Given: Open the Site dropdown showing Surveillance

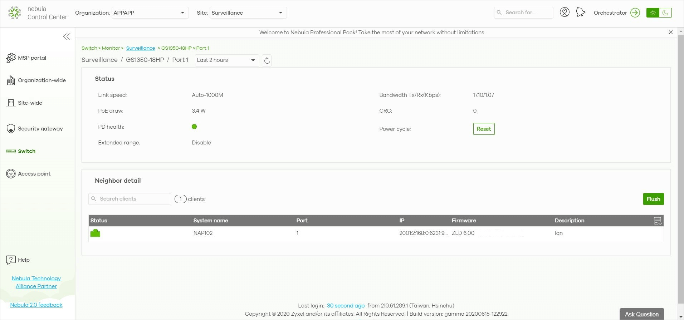Looking at the screenshot, I should pos(248,13).
